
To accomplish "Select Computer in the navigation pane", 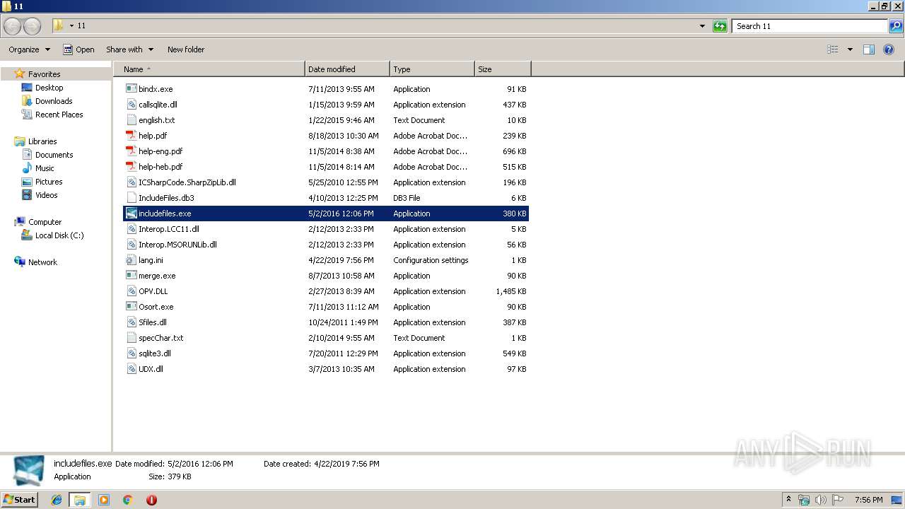I will point(45,222).
